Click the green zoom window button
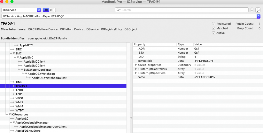Screen dimensions: 263x133 [12, 2]
